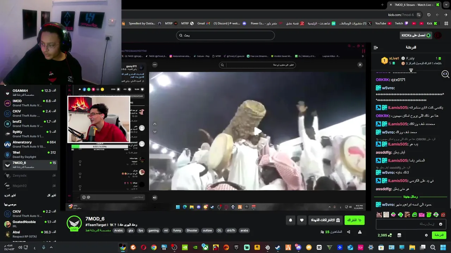Image resolution: width=451 pixels, height=253 pixels.
Task: Open YouTube bookmark
Action: 383,24
